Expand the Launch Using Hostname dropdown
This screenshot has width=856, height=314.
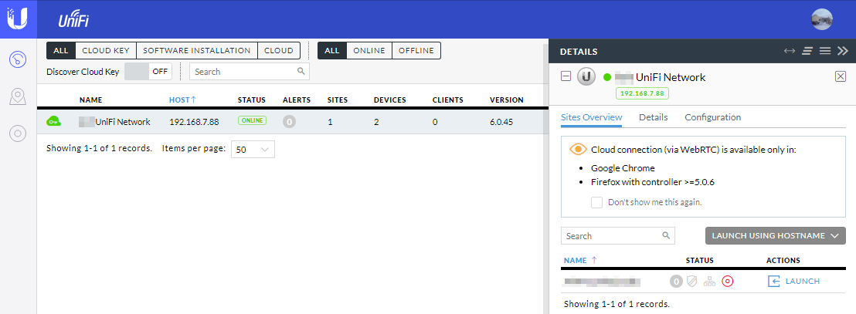(x=776, y=236)
